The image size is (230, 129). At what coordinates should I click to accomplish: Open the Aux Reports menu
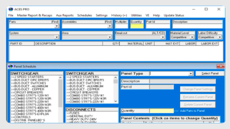(65, 15)
